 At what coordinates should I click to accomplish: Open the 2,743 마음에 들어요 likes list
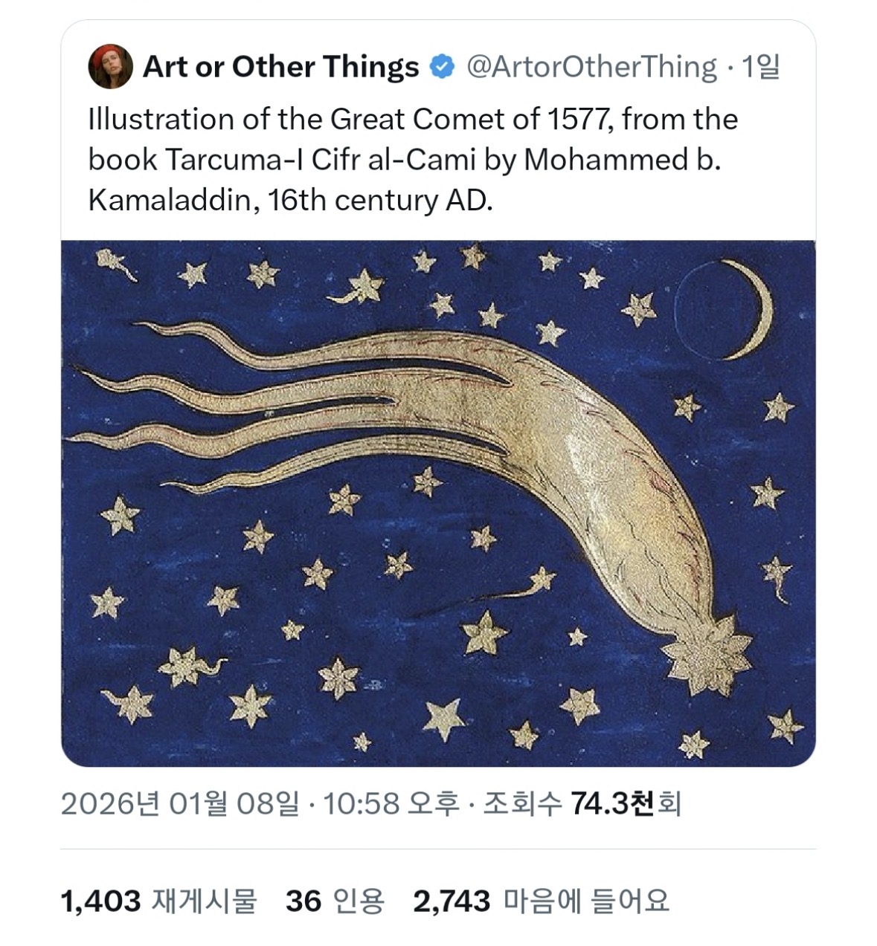(x=542, y=901)
